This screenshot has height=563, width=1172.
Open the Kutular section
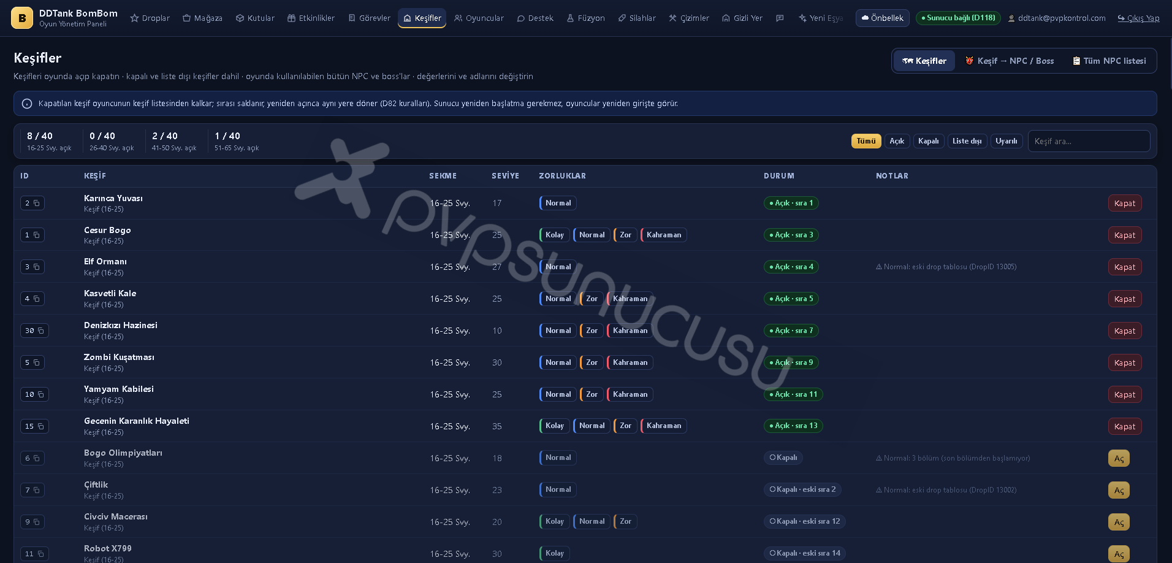pyautogui.click(x=255, y=18)
